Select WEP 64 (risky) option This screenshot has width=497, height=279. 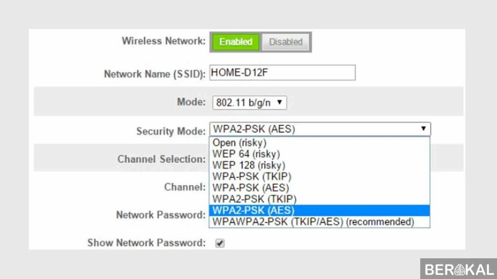click(x=246, y=154)
